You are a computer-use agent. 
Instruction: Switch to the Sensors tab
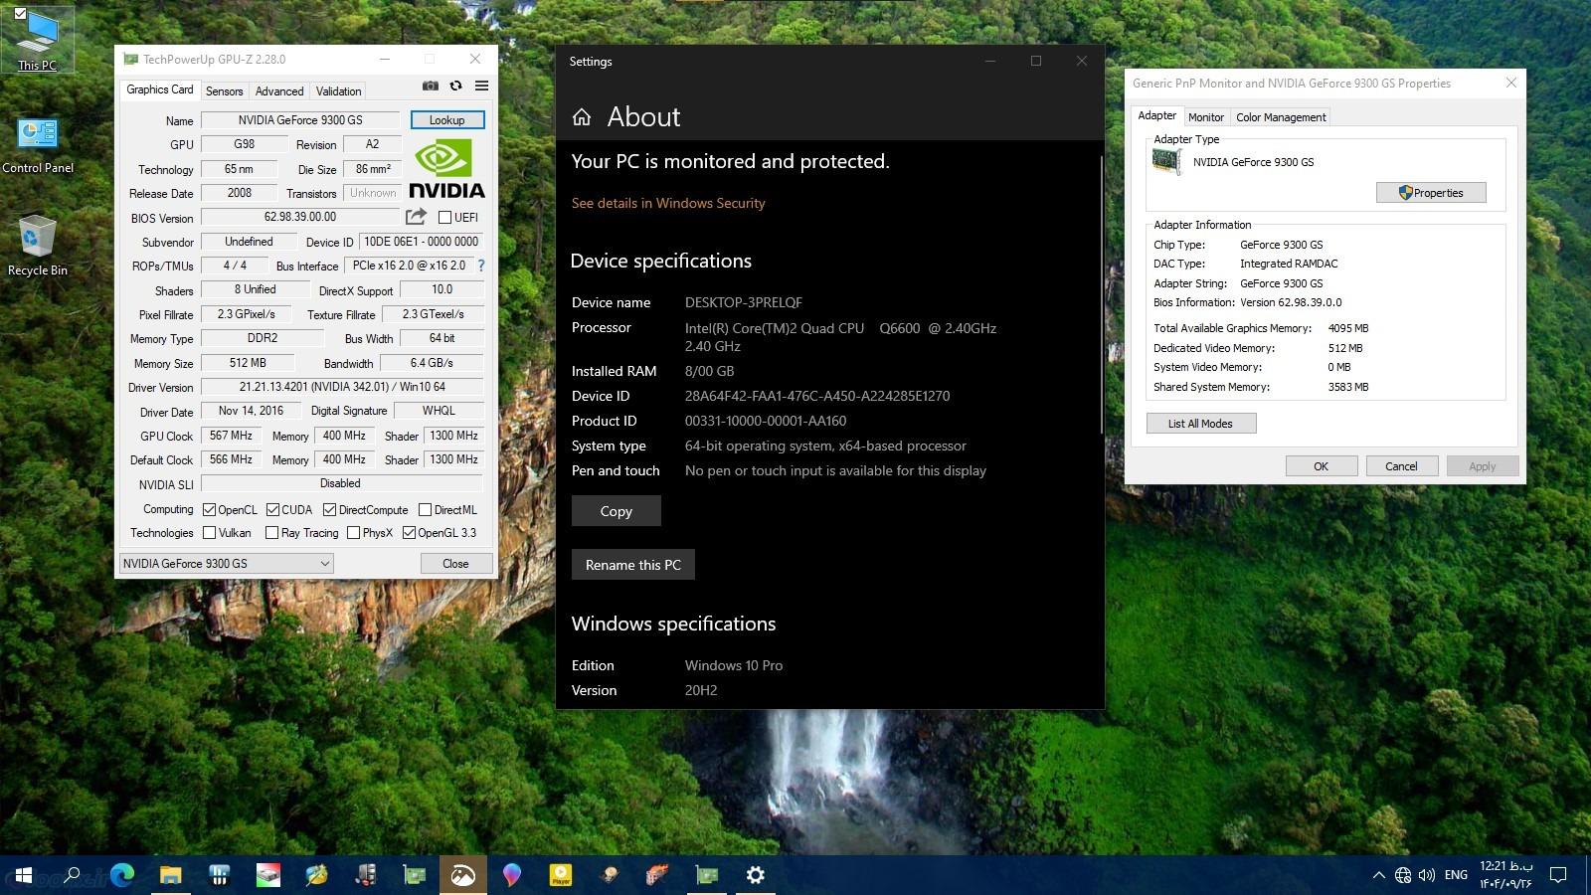coord(224,91)
